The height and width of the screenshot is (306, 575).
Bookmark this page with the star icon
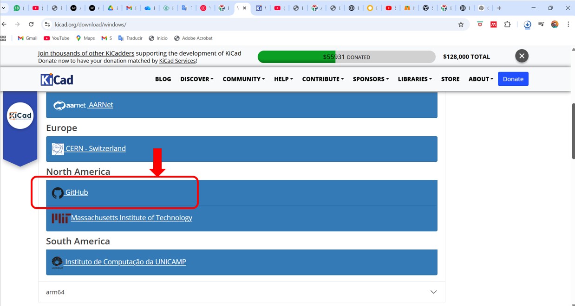pos(461,24)
